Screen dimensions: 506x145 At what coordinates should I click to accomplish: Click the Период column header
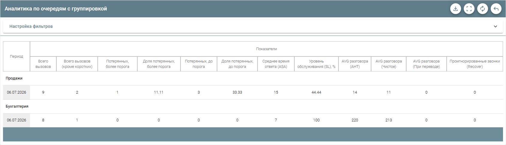[x=16, y=56]
